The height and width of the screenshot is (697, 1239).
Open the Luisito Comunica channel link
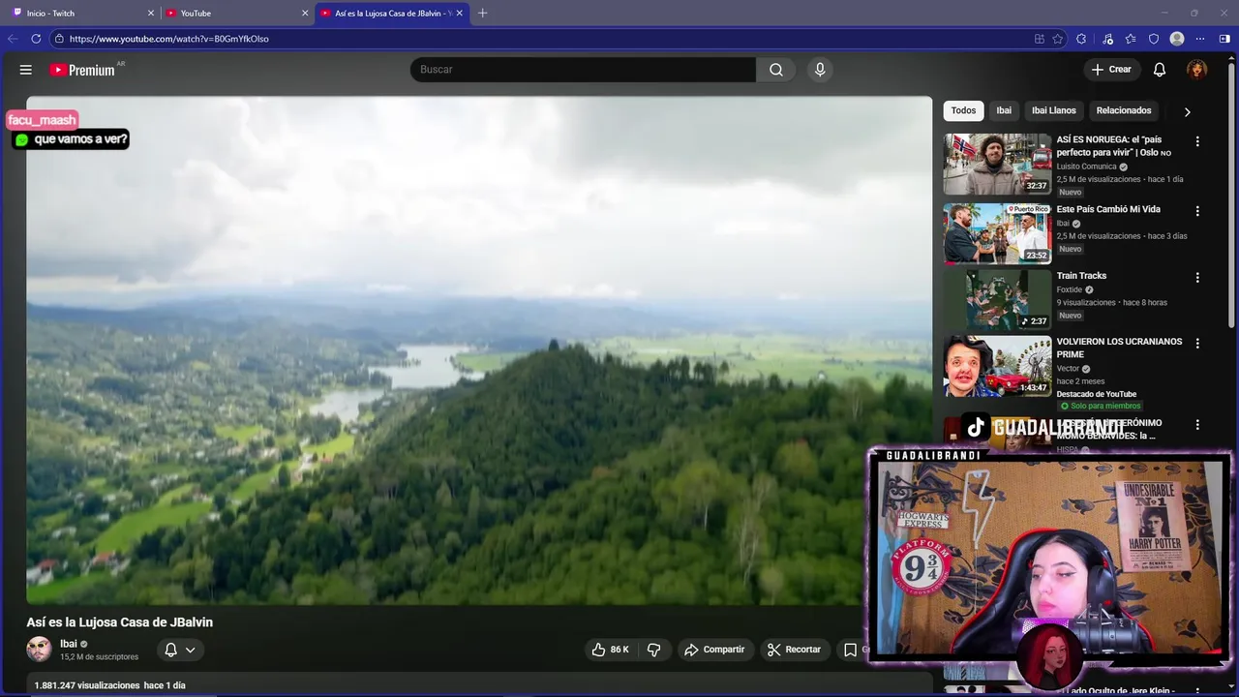pos(1086,167)
